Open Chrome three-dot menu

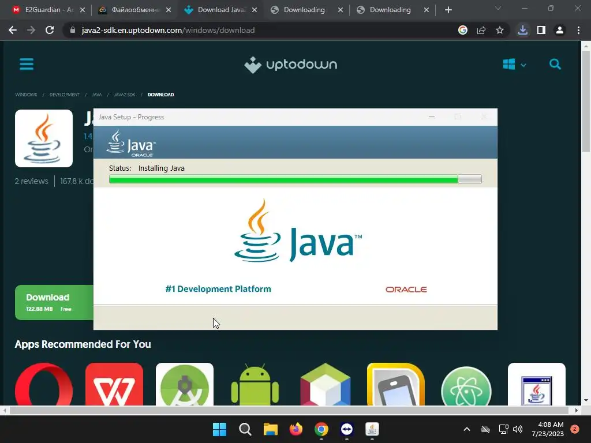[x=578, y=30]
